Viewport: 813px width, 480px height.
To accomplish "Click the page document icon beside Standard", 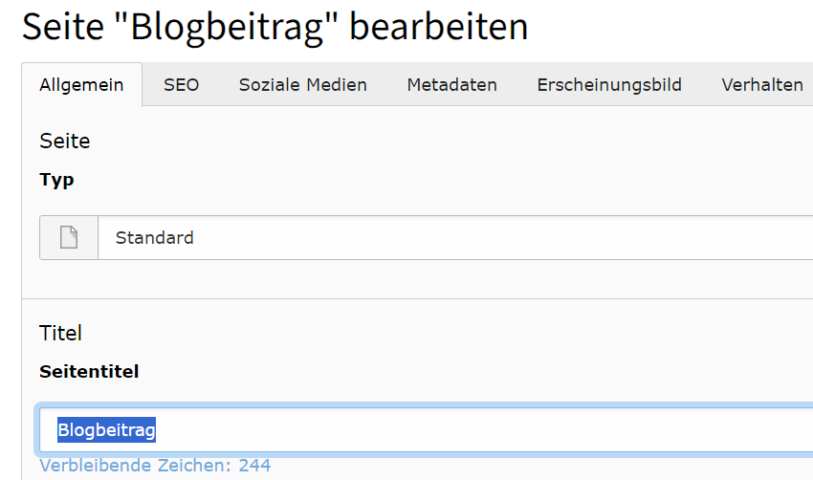I will click(x=69, y=237).
